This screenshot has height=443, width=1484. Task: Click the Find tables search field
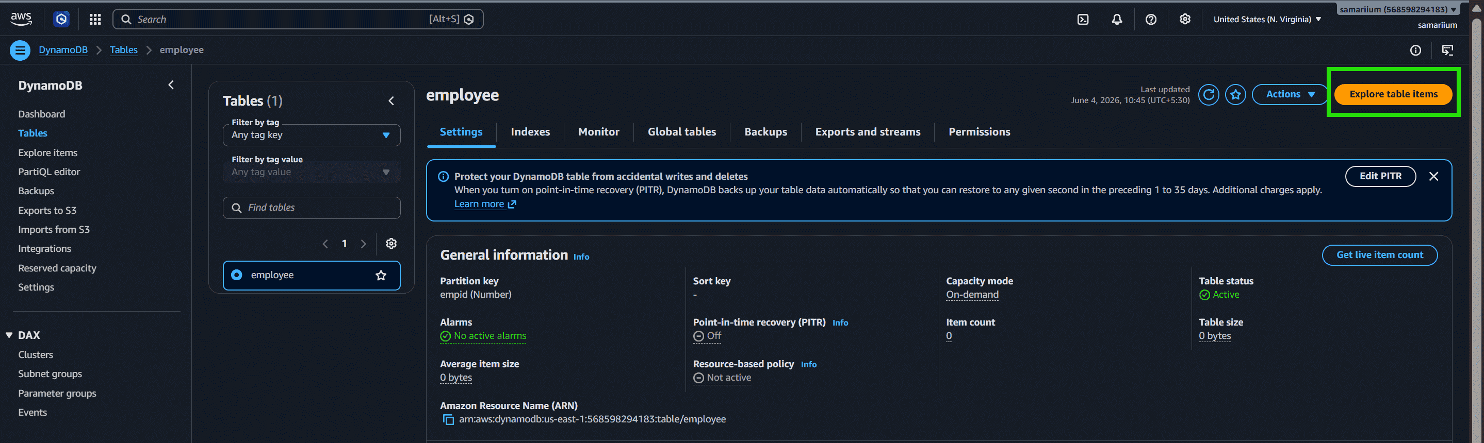click(312, 208)
